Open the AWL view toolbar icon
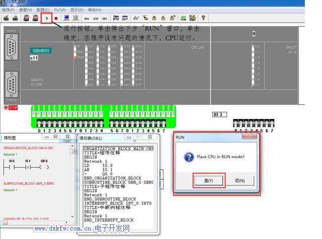 click(87, 18)
